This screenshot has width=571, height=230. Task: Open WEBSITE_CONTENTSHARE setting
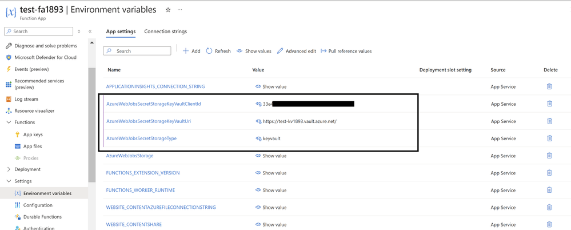tap(134, 224)
